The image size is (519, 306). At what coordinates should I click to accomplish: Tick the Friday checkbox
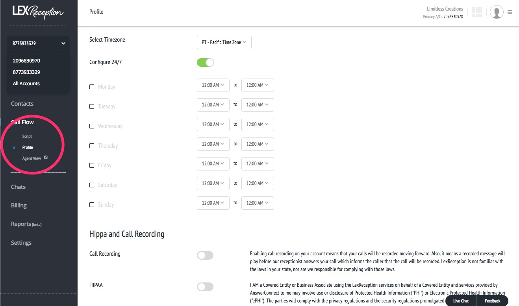pos(92,165)
